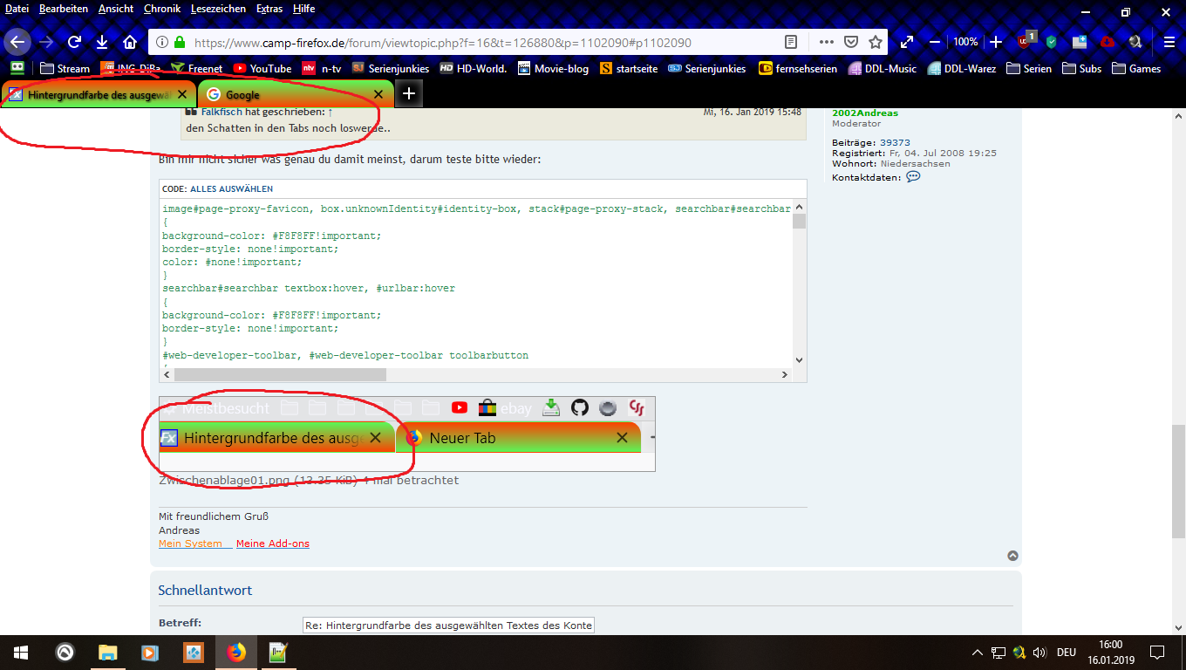Select the Hintergrundfarbe des ausgewählten tab
Image resolution: width=1186 pixels, height=670 pixels.
tap(98, 94)
